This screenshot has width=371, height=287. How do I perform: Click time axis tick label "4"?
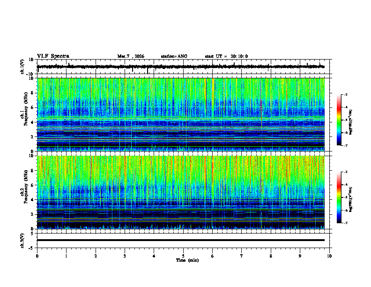pos(154,256)
